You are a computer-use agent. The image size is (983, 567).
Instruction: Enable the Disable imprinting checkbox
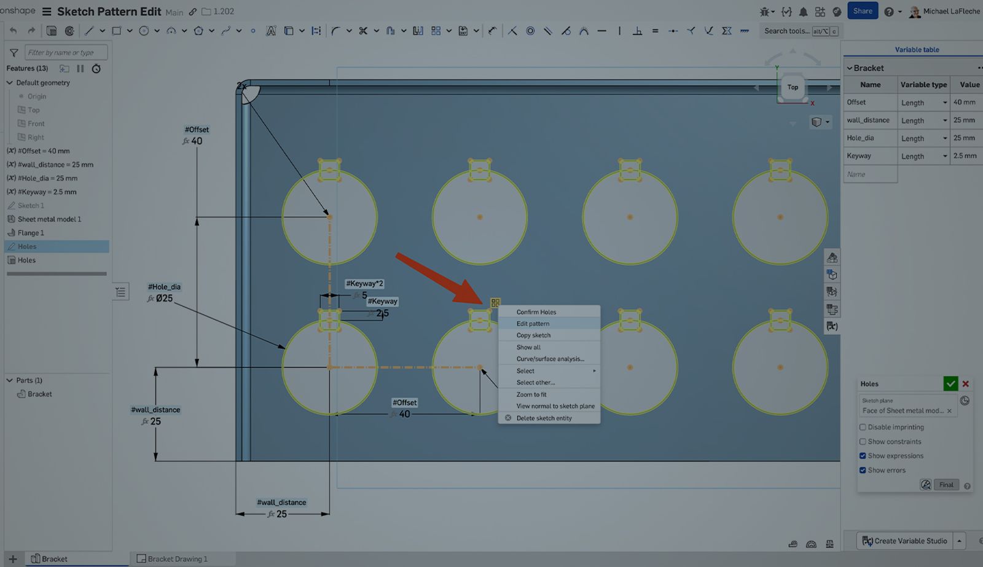coord(863,427)
